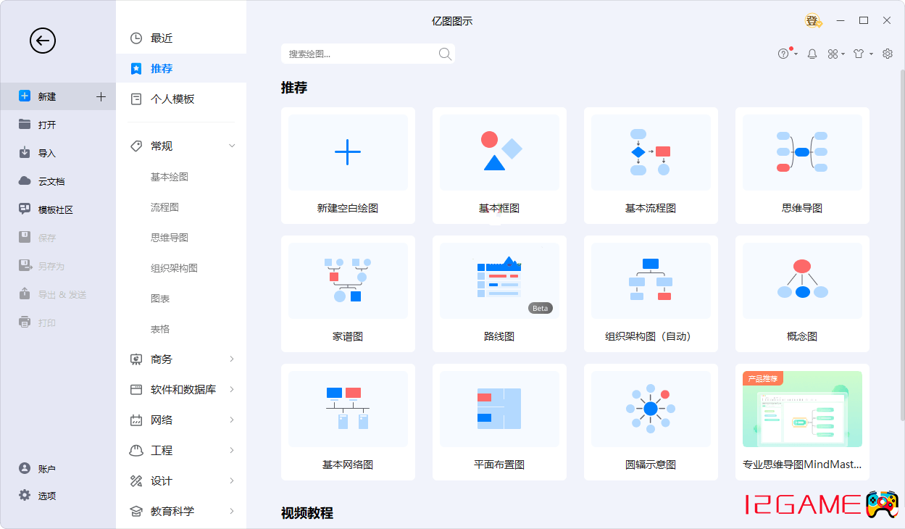This screenshot has height=529, width=905.
Task: Select the 最近 tab
Action: coord(162,38)
